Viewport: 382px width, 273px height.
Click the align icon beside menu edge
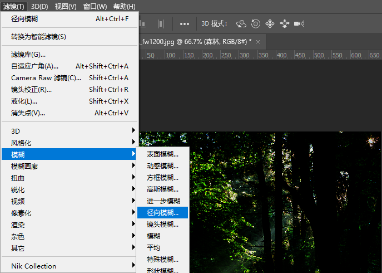142,24
